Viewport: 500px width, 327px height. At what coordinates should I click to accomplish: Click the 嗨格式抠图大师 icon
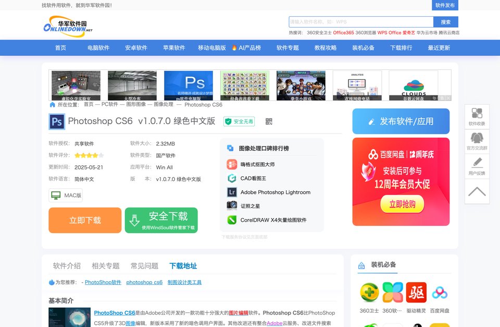pos(232,164)
